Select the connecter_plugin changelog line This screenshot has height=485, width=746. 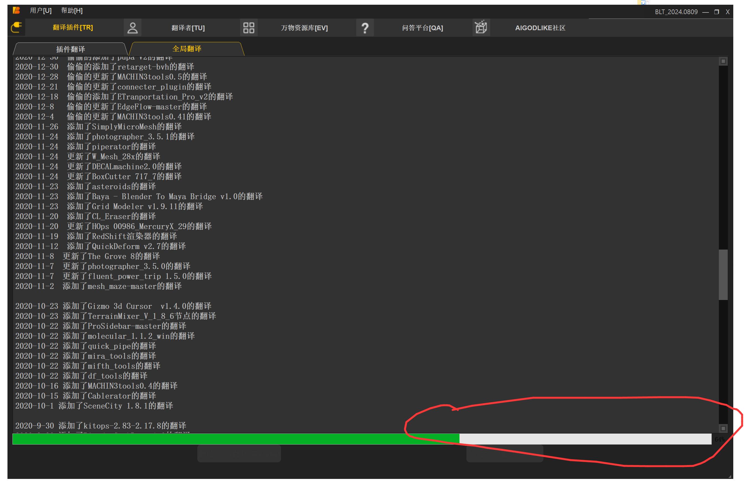tap(113, 87)
